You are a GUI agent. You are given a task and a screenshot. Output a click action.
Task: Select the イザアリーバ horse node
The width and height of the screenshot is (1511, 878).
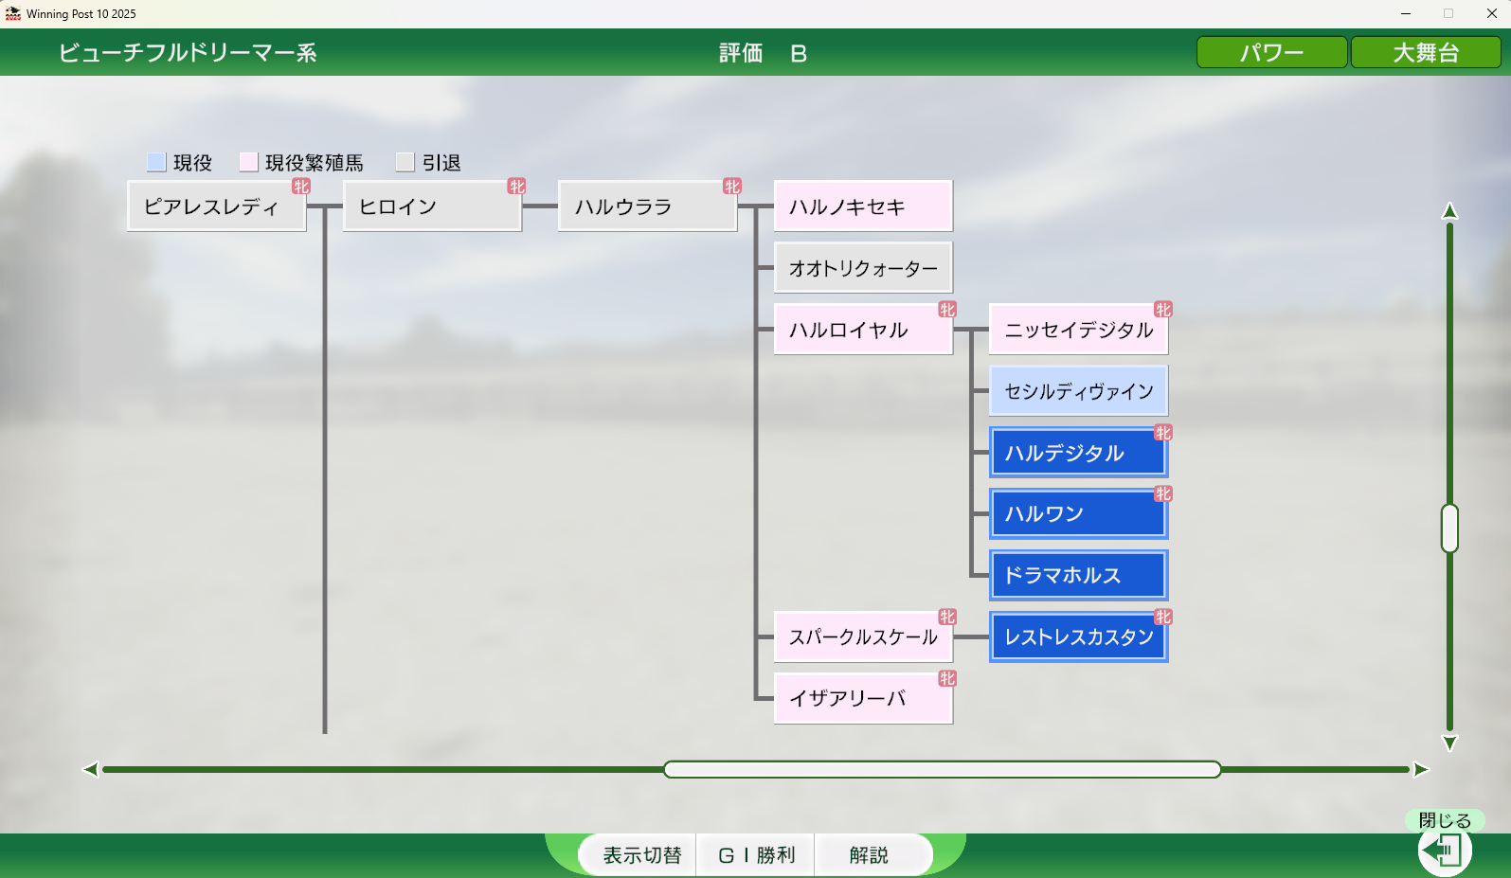(863, 698)
